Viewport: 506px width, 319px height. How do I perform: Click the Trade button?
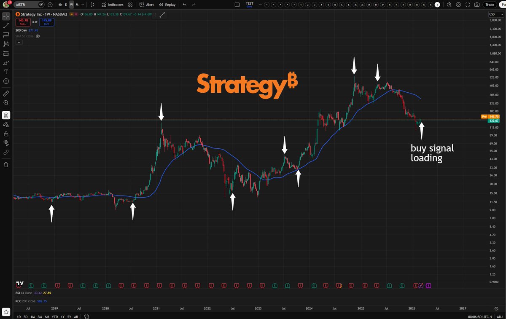pyautogui.click(x=490, y=5)
